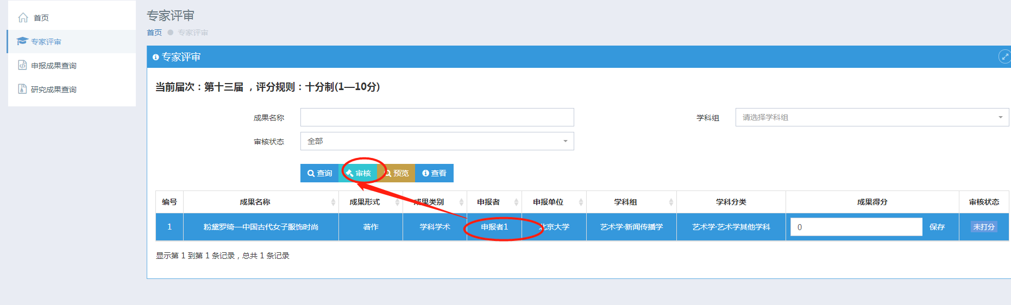
Task: Click graduation cap icon beside 专家评审
Action: (x=22, y=41)
